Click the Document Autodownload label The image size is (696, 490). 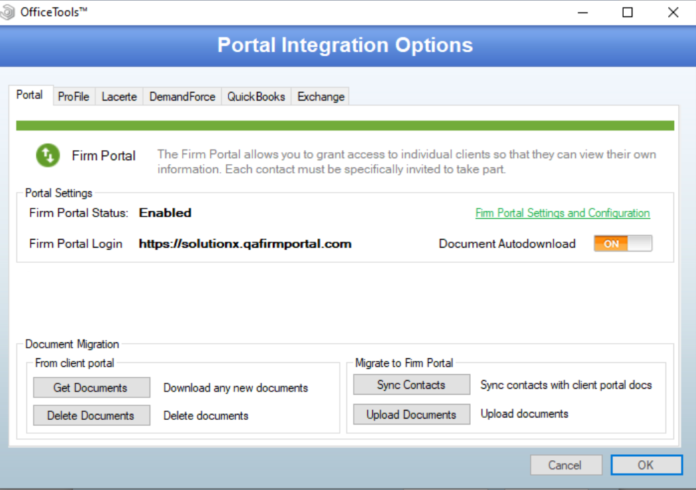click(507, 244)
